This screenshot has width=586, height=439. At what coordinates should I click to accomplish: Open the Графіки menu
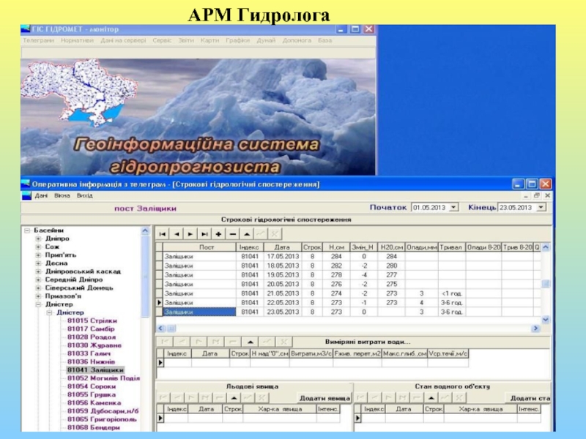[x=237, y=41]
